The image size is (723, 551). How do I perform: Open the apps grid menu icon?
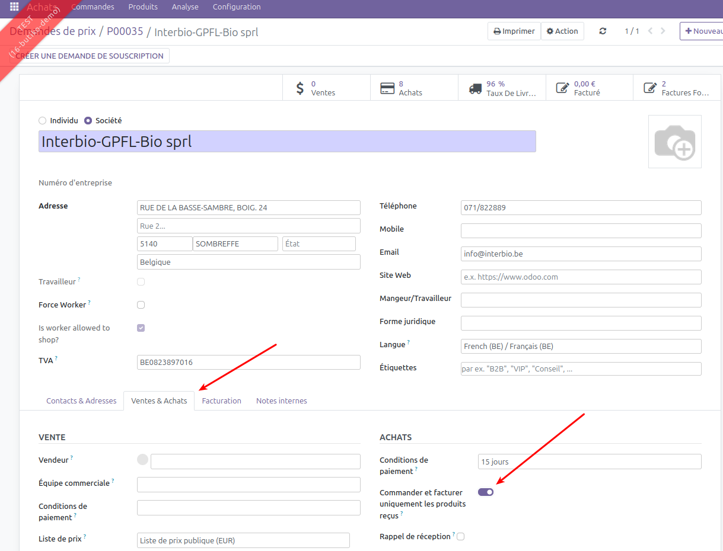(x=14, y=7)
